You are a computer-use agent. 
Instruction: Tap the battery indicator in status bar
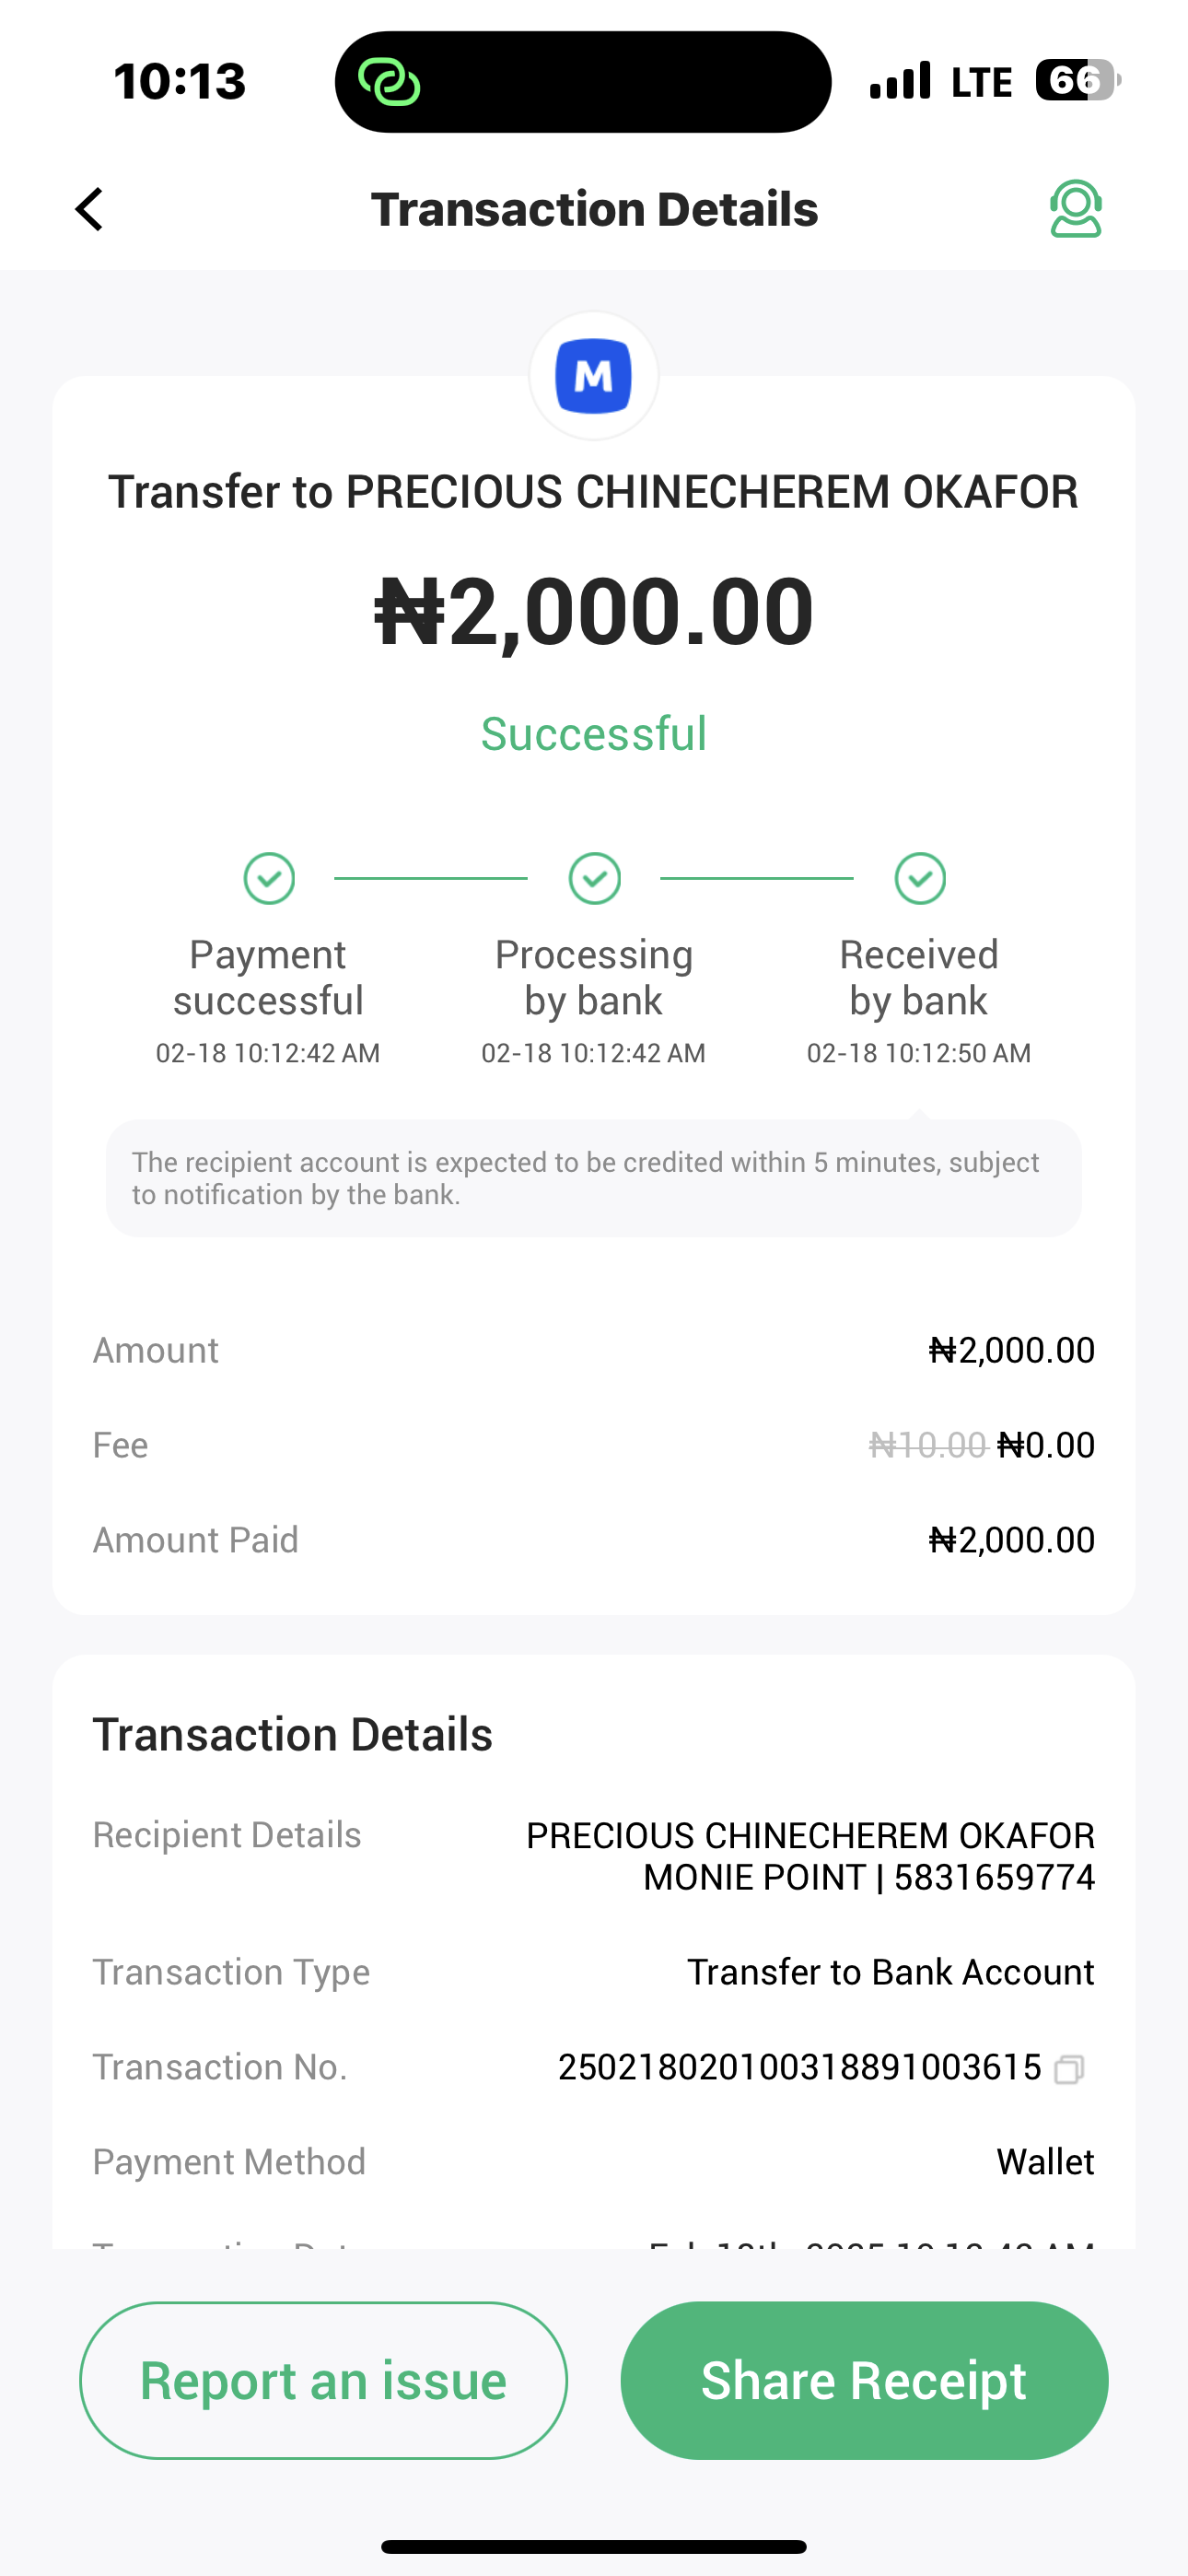click(1077, 81)
